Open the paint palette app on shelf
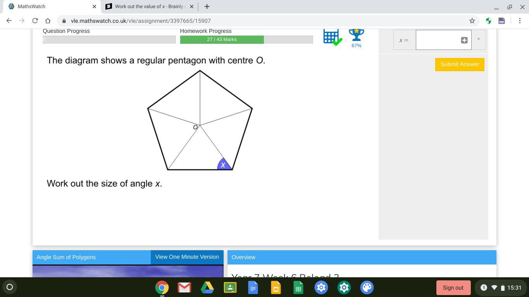529x297 pixels. coord(367,287)
